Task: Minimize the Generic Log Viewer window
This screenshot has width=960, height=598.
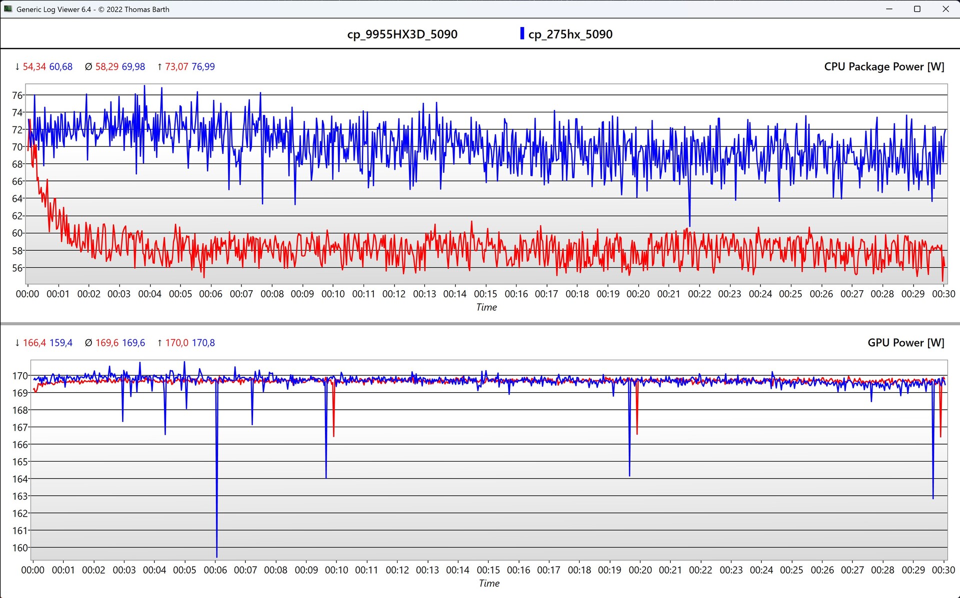Action: pos(889,9)
